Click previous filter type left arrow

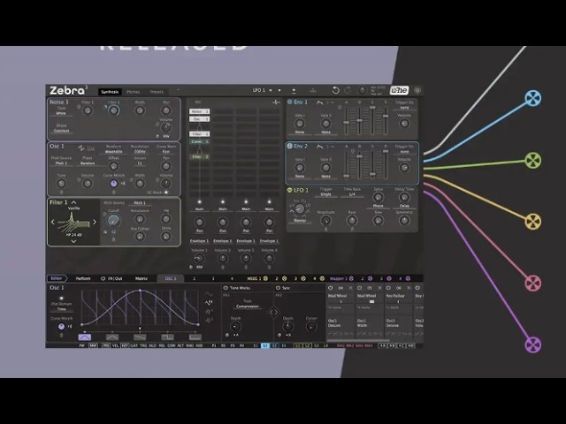click(53, 222)
